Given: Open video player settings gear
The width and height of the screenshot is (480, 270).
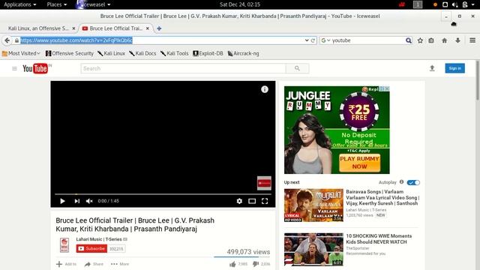Looking at the screenshot, I should [x=239, y=201].
